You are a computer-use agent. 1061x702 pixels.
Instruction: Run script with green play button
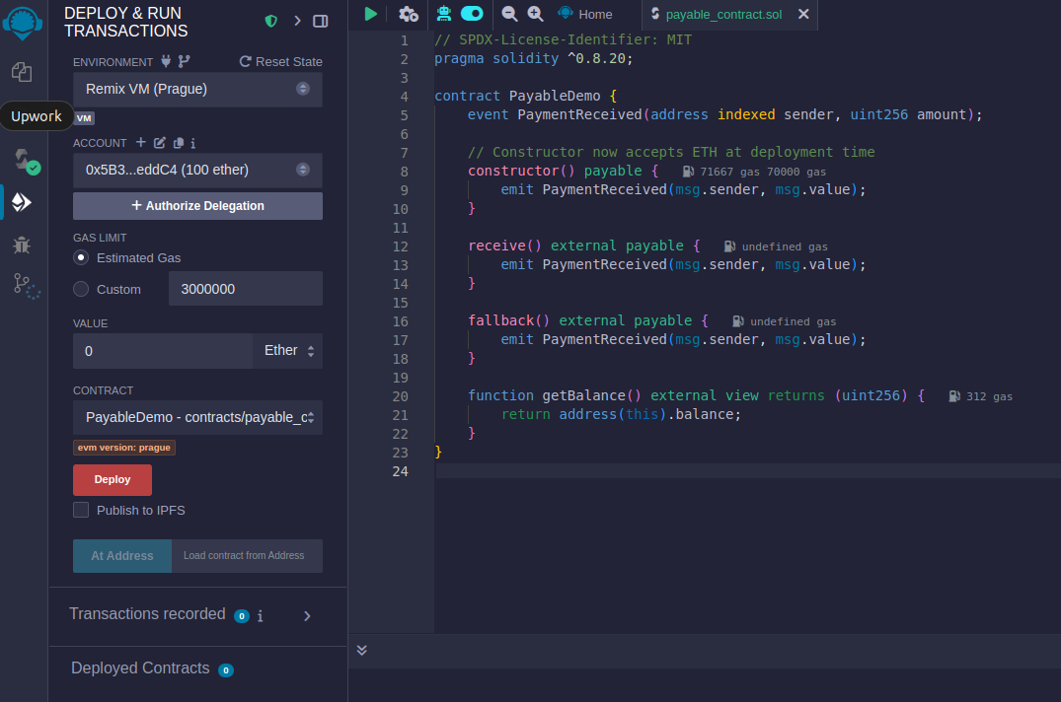pyautogui.click(x=370, y=14)
